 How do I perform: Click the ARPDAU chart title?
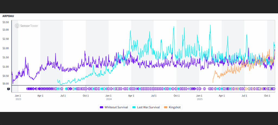pos(8,16)
